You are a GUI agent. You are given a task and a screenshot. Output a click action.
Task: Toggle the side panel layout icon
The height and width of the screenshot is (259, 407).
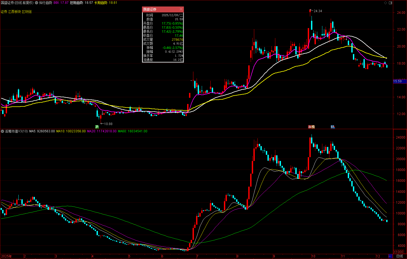[x=391, y=3]
